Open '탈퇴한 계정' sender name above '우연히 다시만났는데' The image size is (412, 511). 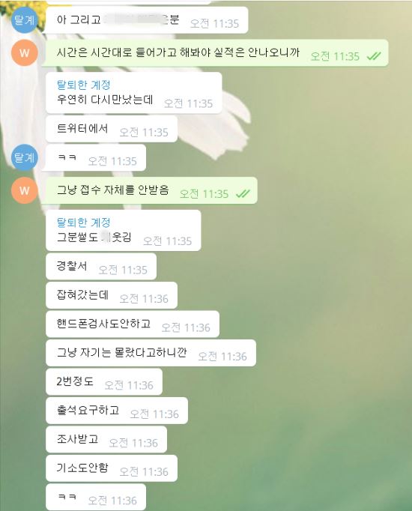pos(84,85)
